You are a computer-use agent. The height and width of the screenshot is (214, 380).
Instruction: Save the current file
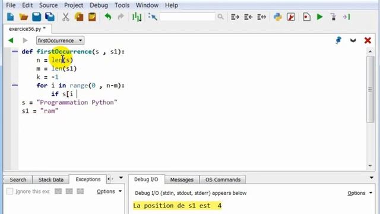point(37,17)
